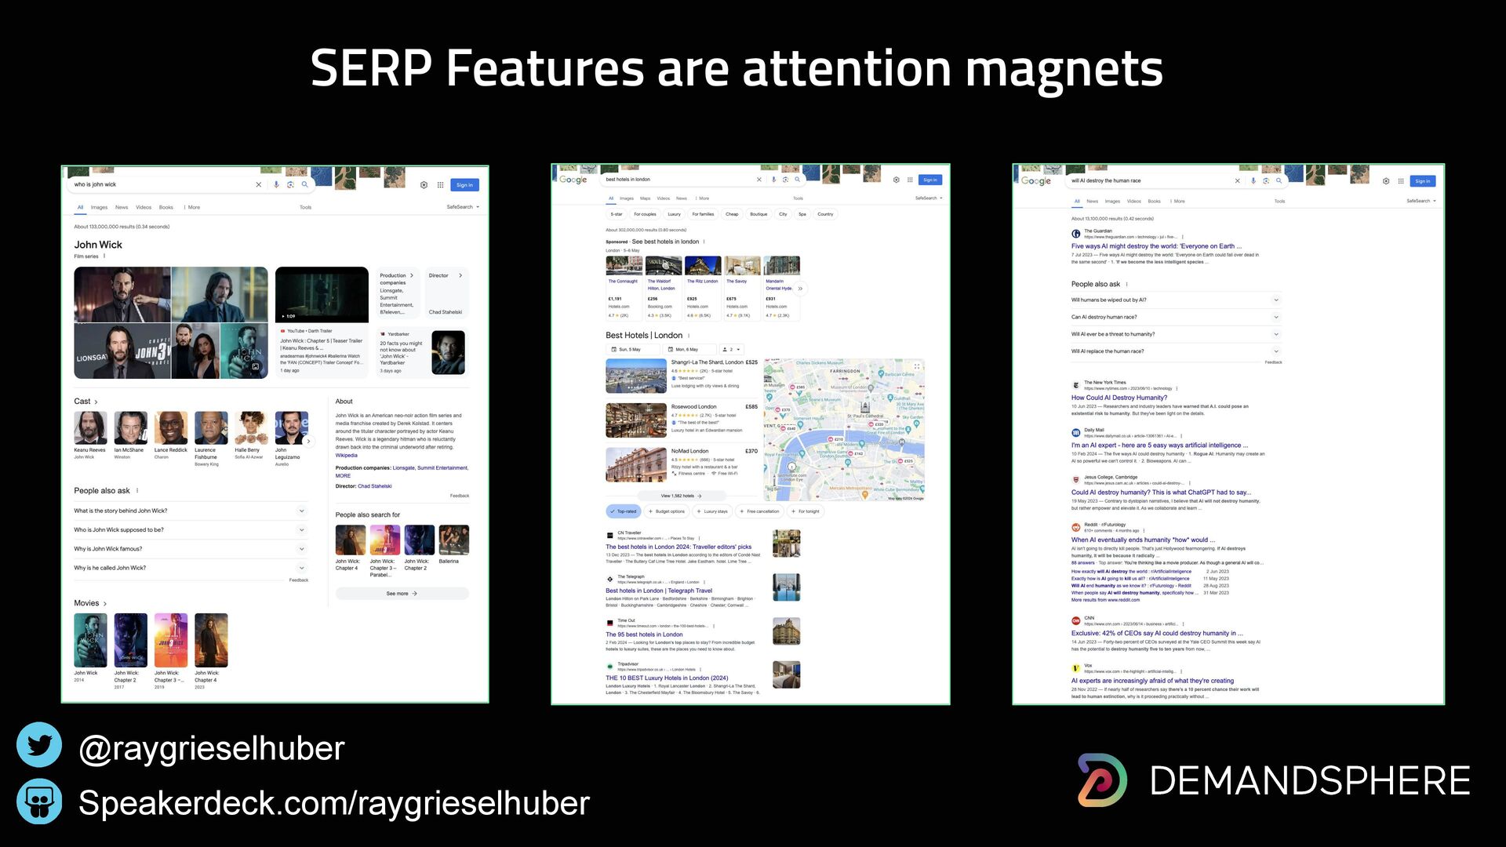The height and width of the screenshot is (847, 1506).
Task: Switch to Images tab in John Wick search
Action: click(x=99, y=208)
